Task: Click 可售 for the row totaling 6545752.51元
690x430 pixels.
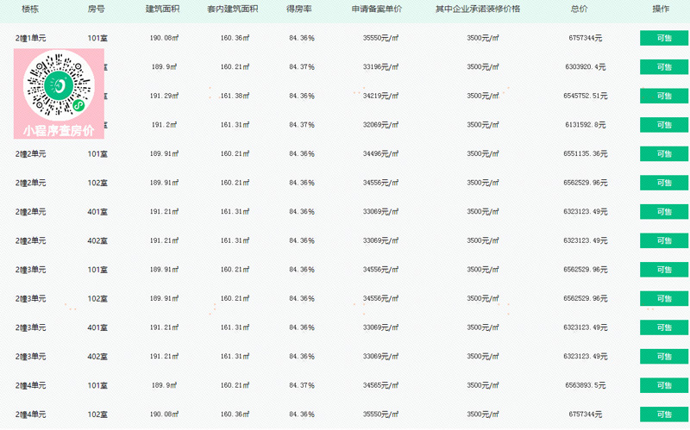Action: tap(664, 96)
